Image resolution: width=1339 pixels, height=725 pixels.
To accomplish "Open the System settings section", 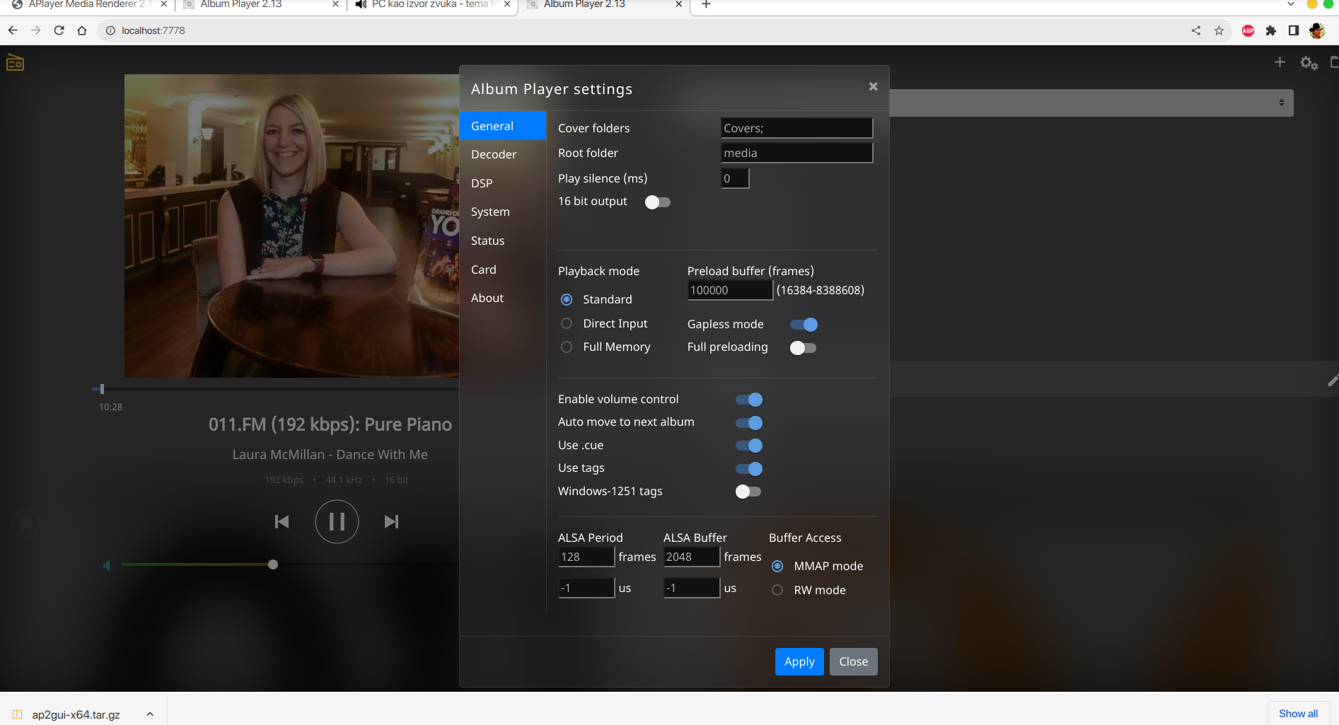I will pos(503,211).
